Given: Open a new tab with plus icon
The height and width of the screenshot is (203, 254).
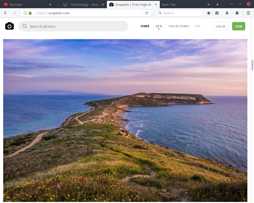Looking at the screenshot, I should (217, 4).
